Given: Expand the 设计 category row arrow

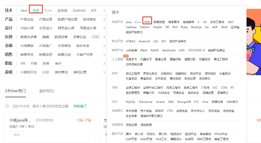Looking at the screenshot, I should coord(104,28).
